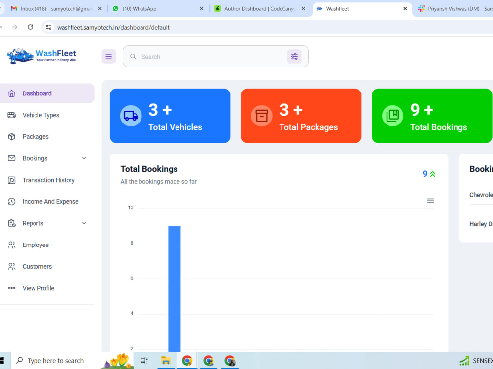Click the browser address bar URL
This screenshot has width=493, height=369.
click(x=113, y=27)
